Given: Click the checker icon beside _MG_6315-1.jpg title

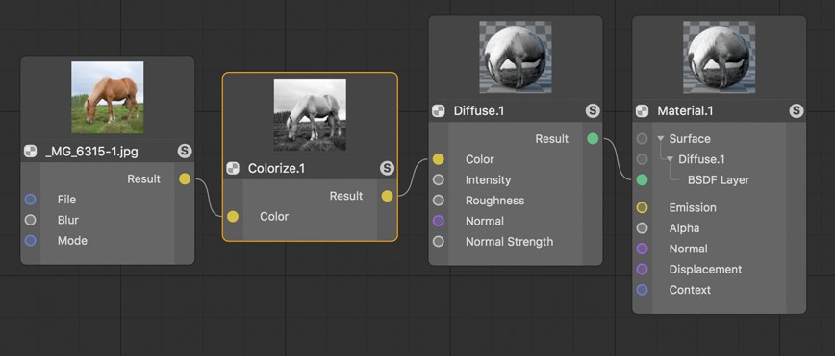Looking at the screenshot, I should click(x=31, y=152).
